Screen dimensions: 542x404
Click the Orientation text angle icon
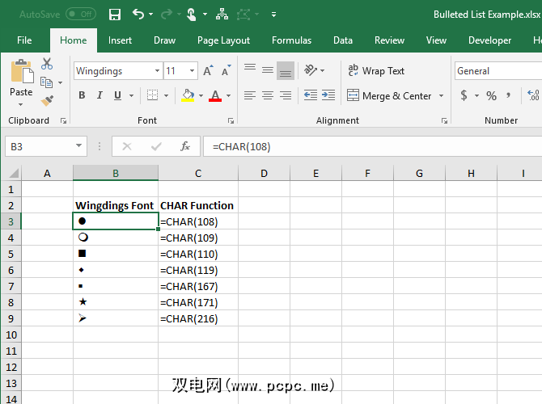point(311,71)
